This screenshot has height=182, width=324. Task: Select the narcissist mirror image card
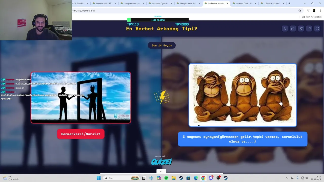(x=81, y=98)
